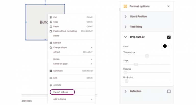This screenshot has width=196, height=105.
Task: Expand the Size & Position section
Action: click(x=126, y=16)
